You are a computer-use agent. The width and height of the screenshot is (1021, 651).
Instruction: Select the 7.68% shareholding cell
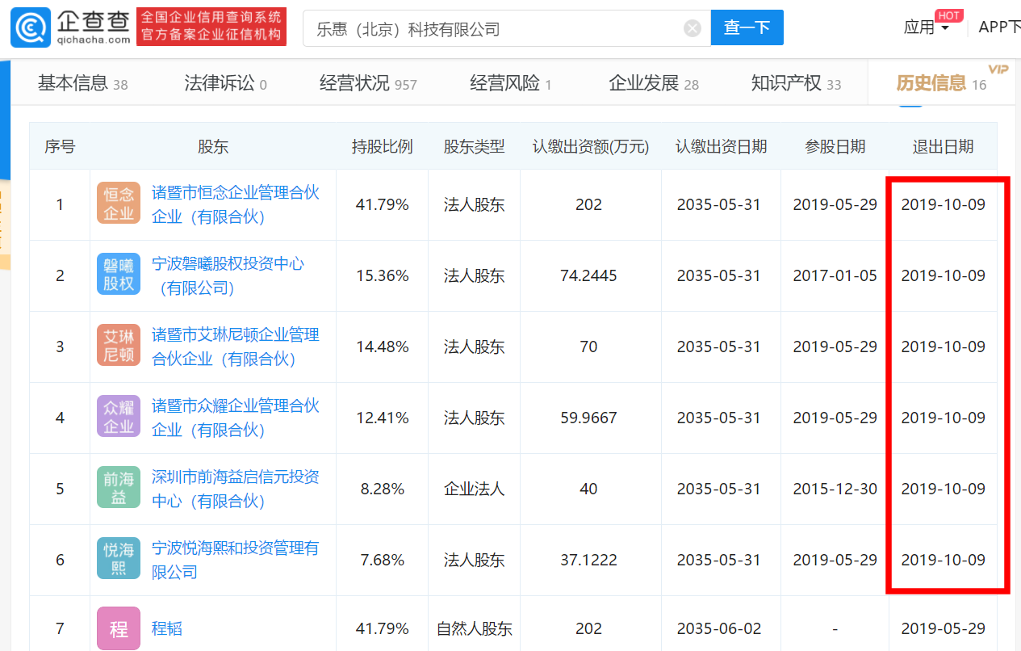click(383, 561)
